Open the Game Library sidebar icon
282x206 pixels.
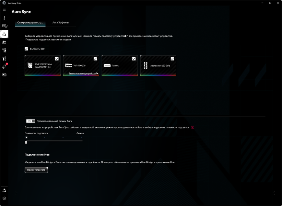point(4,42)
